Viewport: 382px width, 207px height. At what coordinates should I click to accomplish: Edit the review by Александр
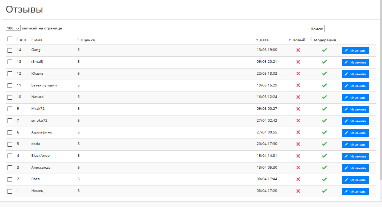pos(355,168)
